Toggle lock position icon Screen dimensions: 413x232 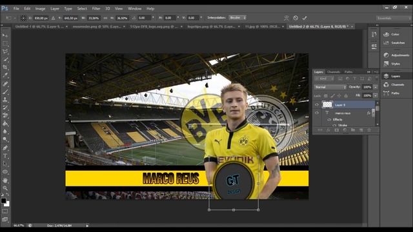(339, 96)
